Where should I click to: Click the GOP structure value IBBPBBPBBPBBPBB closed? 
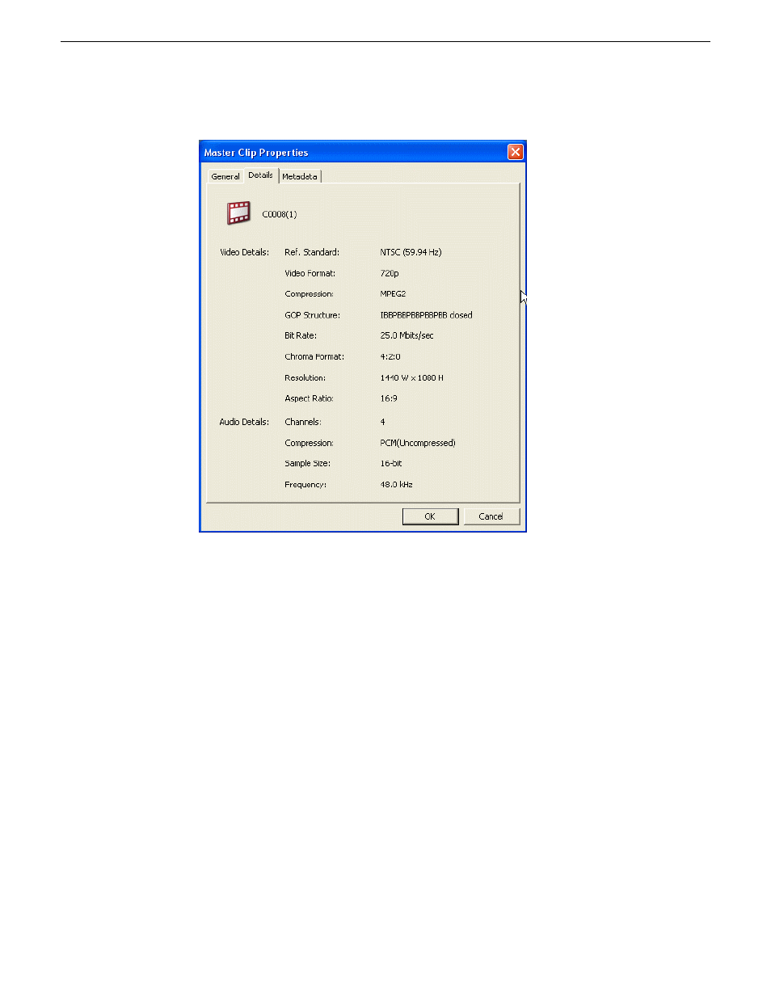click(426, 315)
